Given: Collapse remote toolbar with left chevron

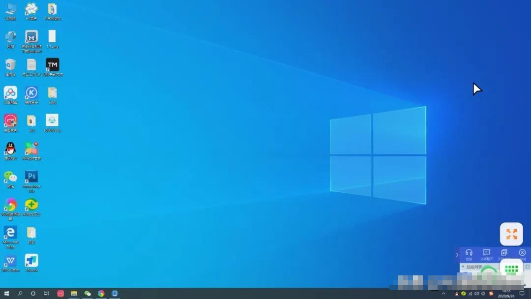Looking at the screenshot, I should tap(457, 255).
